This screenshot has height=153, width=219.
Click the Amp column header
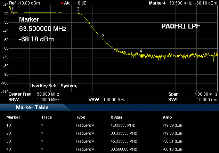(x=167, y=117)
